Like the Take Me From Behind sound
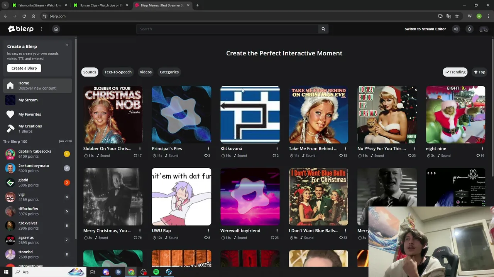This screenshot has width=494, height=277. (341, 156)
